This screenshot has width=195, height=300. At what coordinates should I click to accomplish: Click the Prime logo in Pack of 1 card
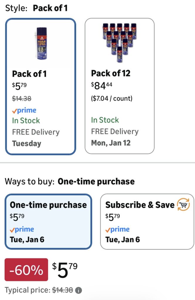pyautogui.click(x=24, y=111)
